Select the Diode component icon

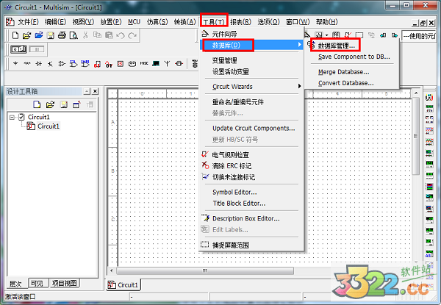38,64
